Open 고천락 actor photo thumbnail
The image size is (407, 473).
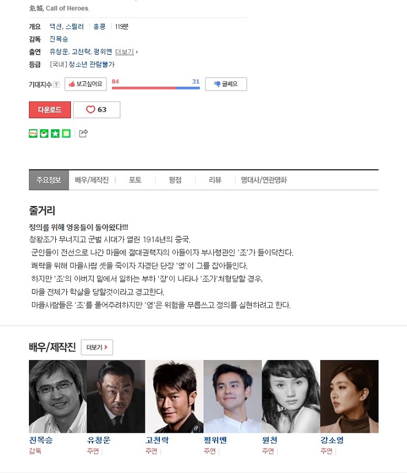tap(174, 396)
